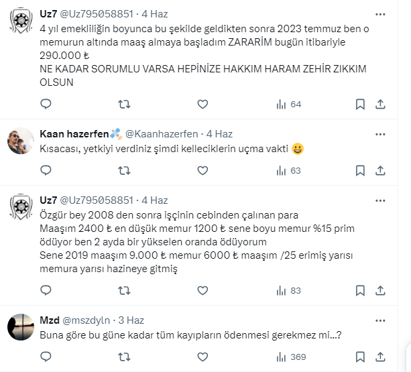
Task: Bookmark Uz7's tweet mentioning Özgür bey
Action: (x=360, y=291)
